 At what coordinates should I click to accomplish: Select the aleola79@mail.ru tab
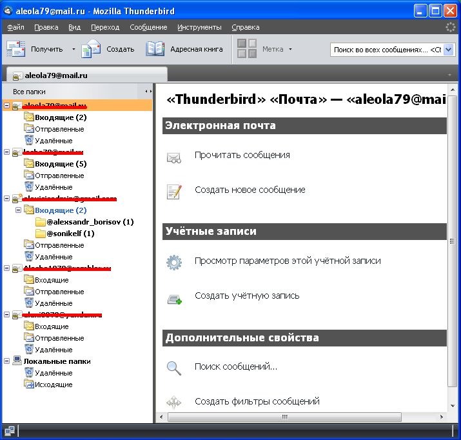tap(87, 75)
